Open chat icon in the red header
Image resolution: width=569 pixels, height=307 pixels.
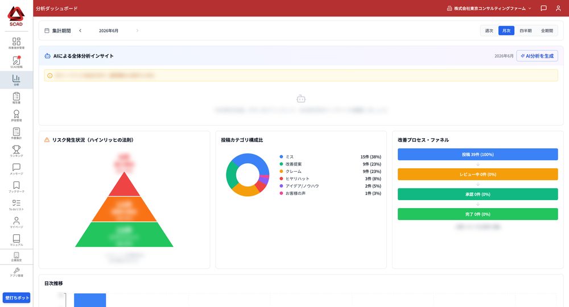coord(543,8)
